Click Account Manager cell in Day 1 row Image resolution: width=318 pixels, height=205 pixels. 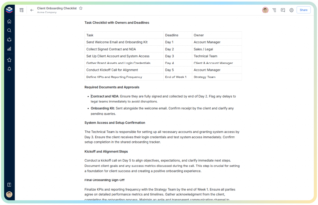pos(217,42)
